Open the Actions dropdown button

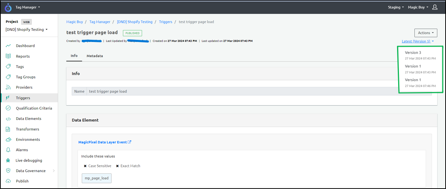[x=426, y=33]
